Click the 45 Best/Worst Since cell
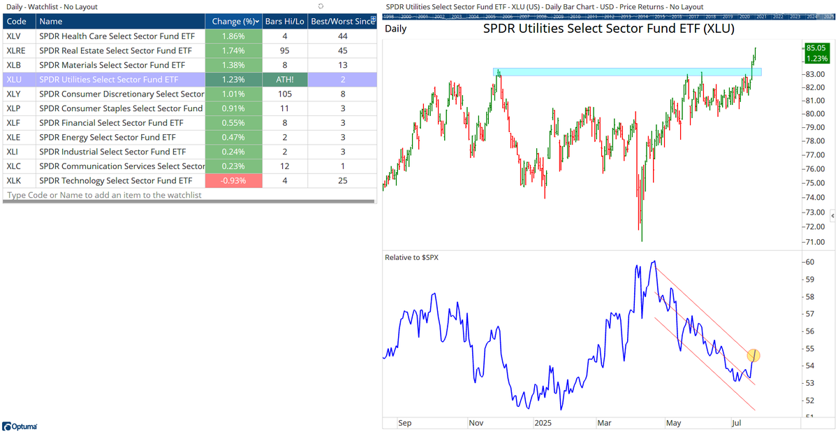Screen dimensions: 838x432 (342, 50)
